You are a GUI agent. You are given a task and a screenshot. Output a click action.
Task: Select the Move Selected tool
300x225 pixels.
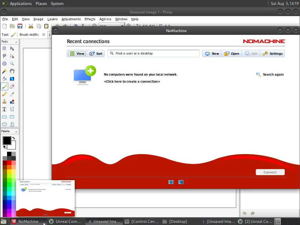[12, 48]
